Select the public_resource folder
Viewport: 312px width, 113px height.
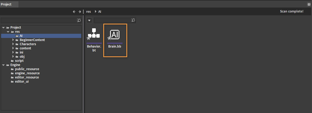pos(41,69)
